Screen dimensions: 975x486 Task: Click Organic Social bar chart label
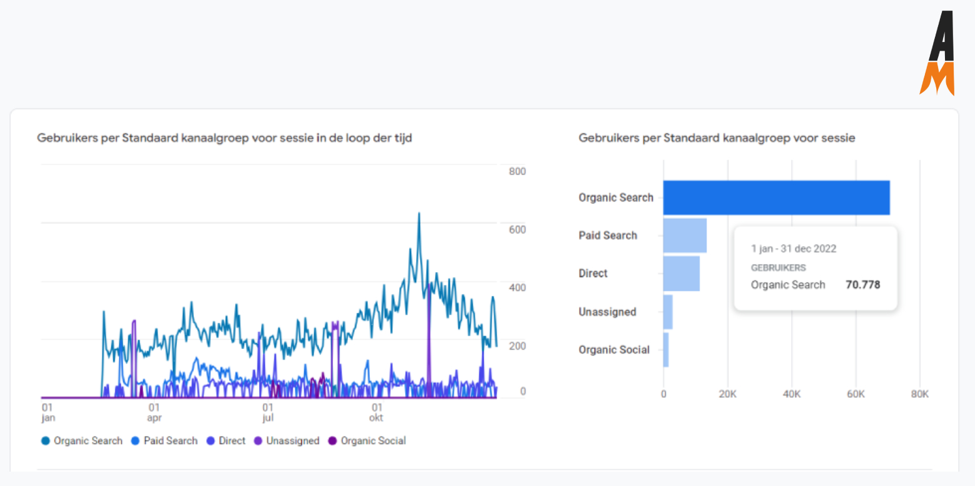click(614, 350)
